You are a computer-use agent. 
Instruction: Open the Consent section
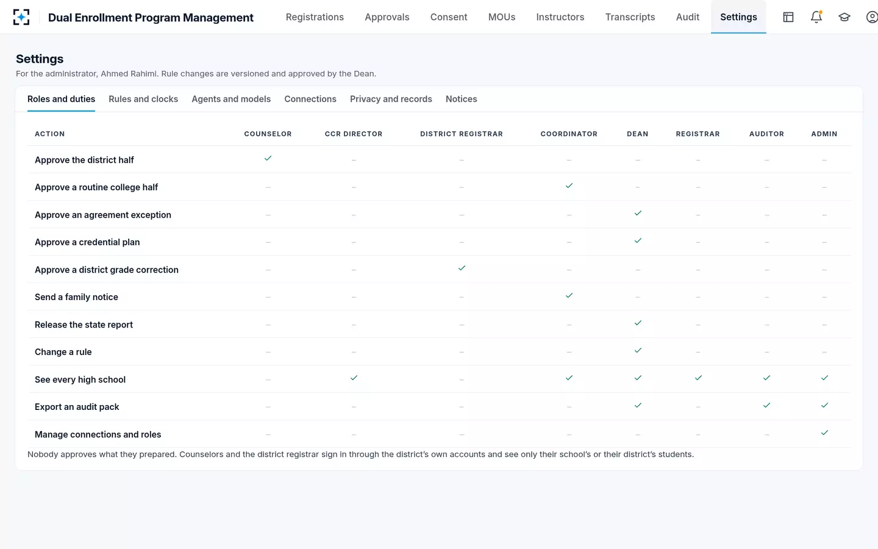449,17
